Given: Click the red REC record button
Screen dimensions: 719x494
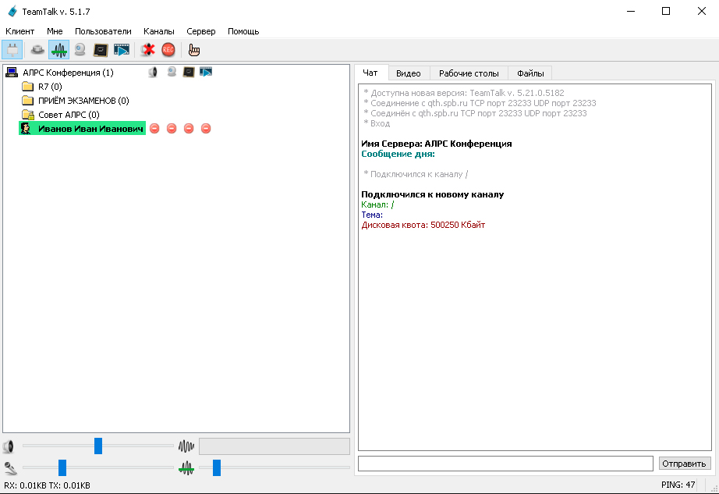Looking at the screenshot, I should click(x=168, y=51).
